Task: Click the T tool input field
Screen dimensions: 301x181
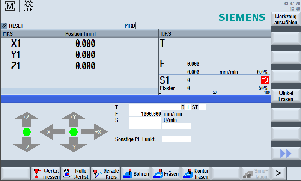Action: tap(155, 107)
